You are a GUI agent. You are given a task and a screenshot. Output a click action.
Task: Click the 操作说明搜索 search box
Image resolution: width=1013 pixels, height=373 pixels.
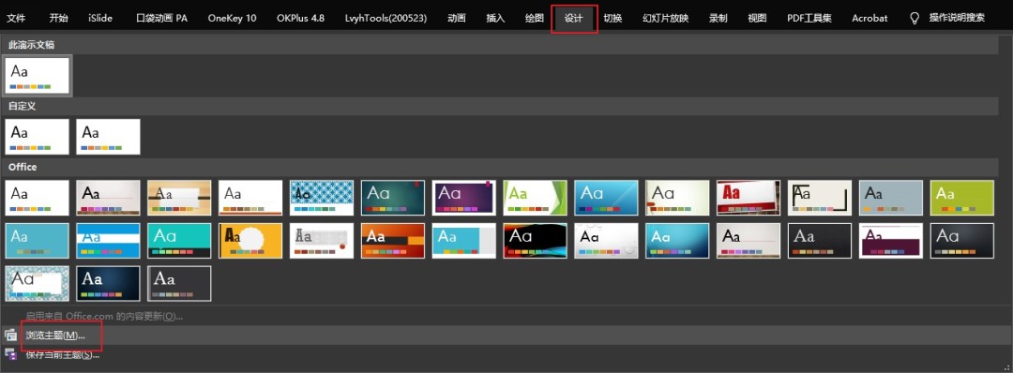pyautogui.click(x=957, y=18)
